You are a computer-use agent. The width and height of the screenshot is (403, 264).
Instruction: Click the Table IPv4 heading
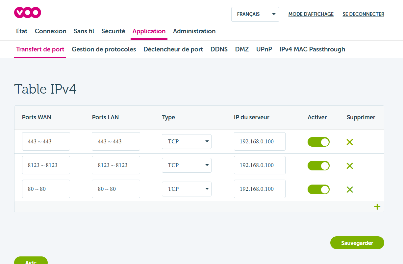point(45,89)
